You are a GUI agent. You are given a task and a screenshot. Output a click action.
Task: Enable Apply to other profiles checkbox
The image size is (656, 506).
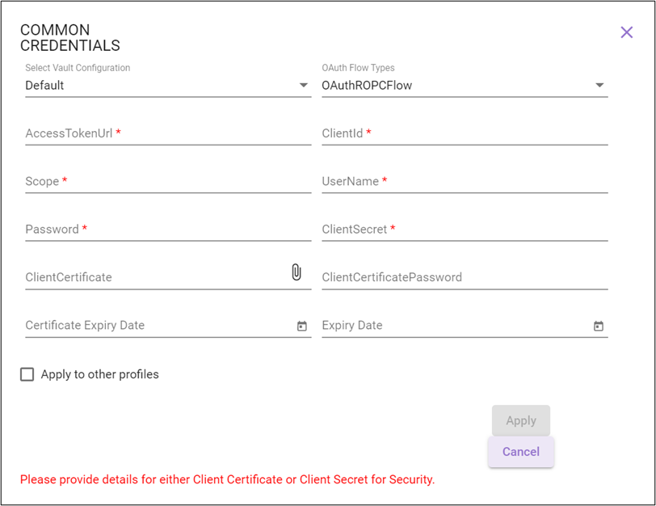point(27,374)
